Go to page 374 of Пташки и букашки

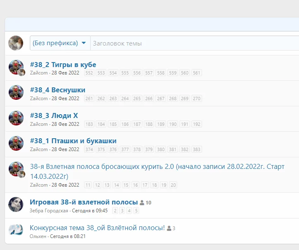point(89,149)
